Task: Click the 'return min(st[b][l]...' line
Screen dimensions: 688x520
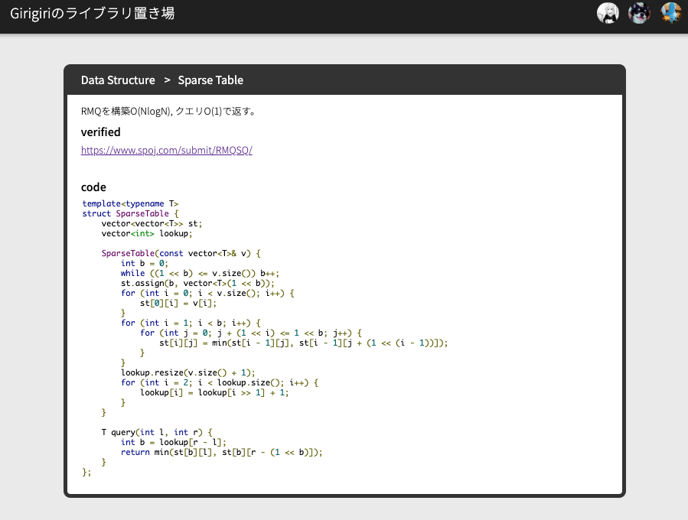Action: 222,452
